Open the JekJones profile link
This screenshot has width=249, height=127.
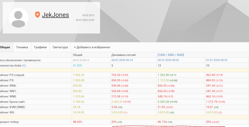(55, 15)
